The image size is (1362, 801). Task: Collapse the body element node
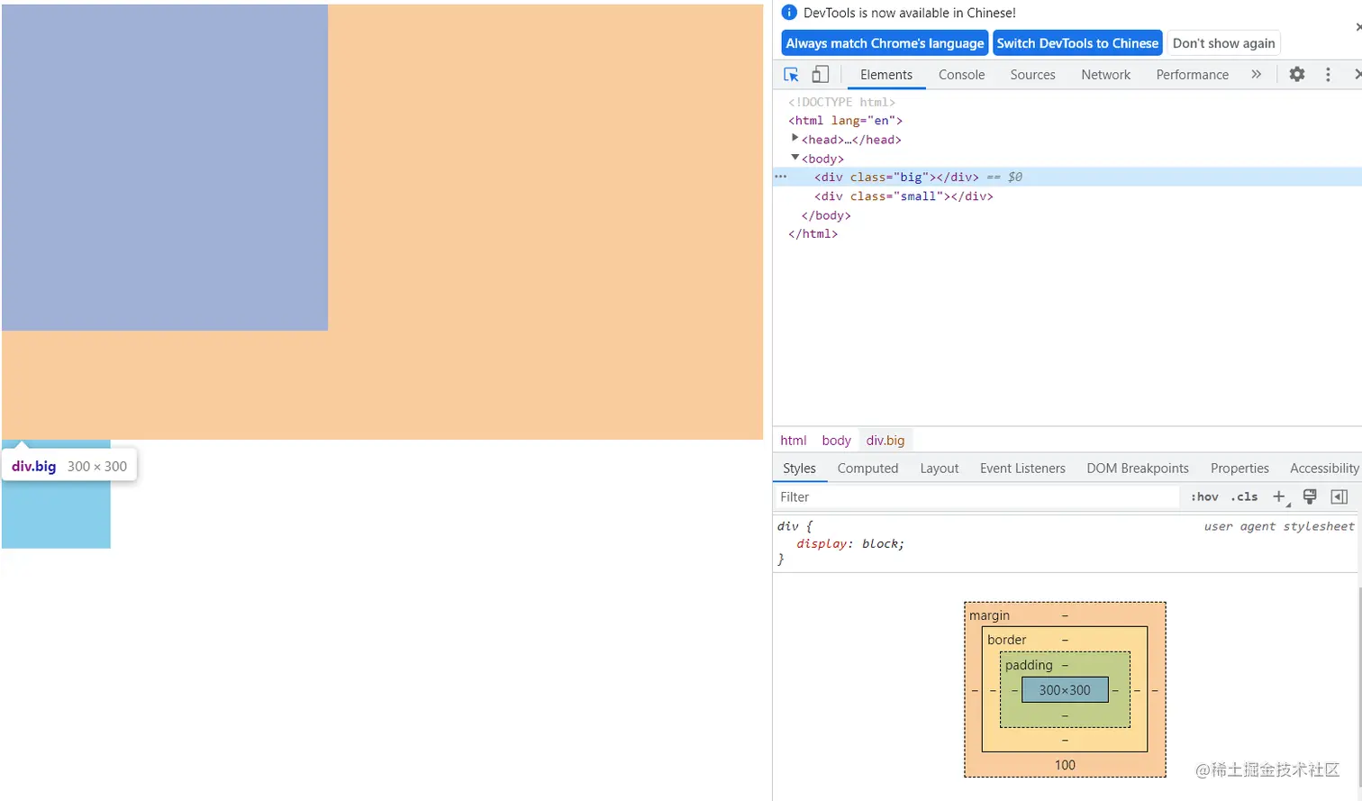[794, 158]
